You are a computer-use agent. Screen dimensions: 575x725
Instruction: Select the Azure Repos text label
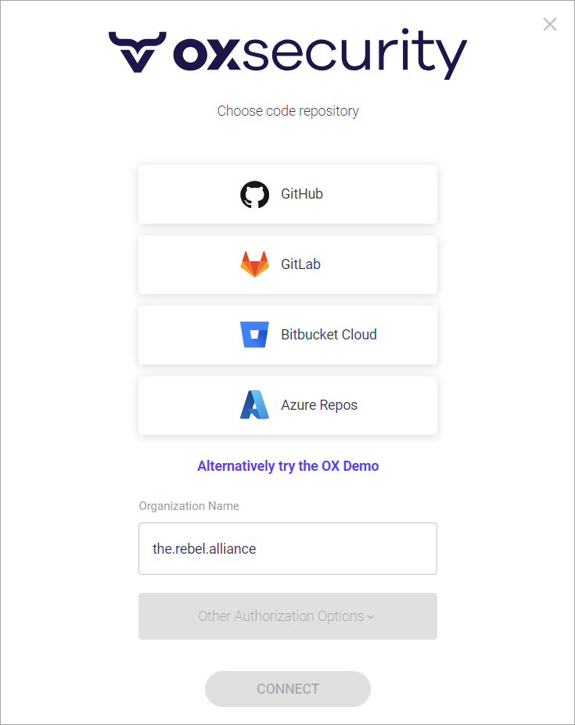pos(319,405)
